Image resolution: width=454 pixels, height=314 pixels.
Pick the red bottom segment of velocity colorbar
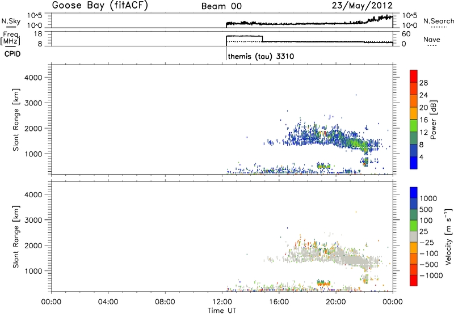coord(414,281)
